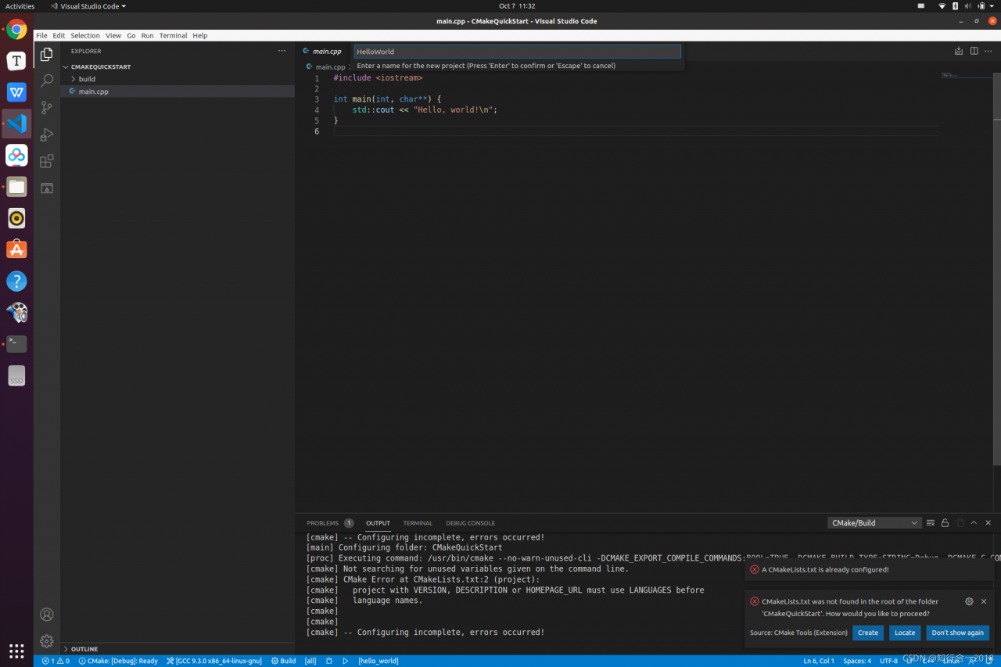Open the Selection menu
1001x667 pixels.
(x=85, y=35)
